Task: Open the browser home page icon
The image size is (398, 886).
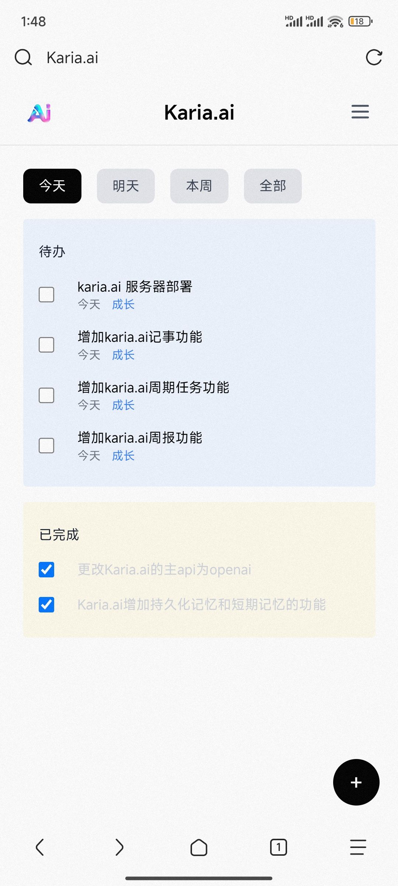Action: coord(199,847)
